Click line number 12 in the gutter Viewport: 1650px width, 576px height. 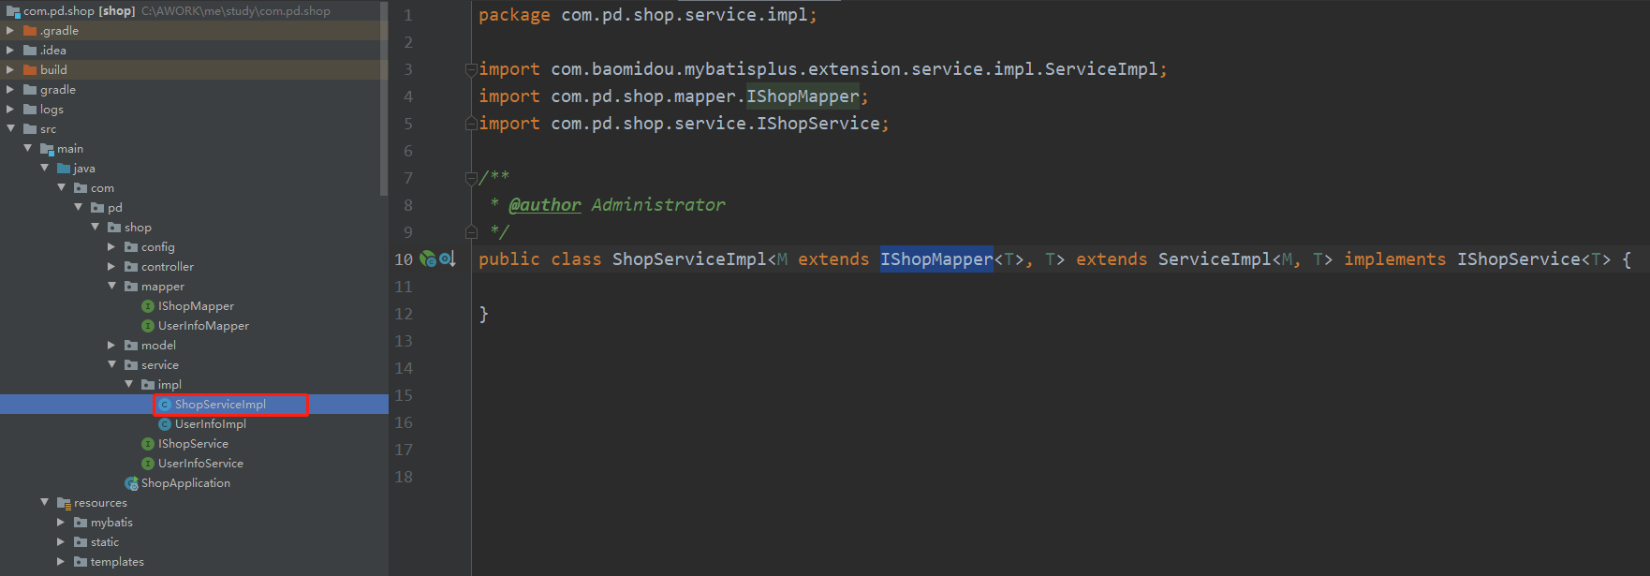[404, 314]
